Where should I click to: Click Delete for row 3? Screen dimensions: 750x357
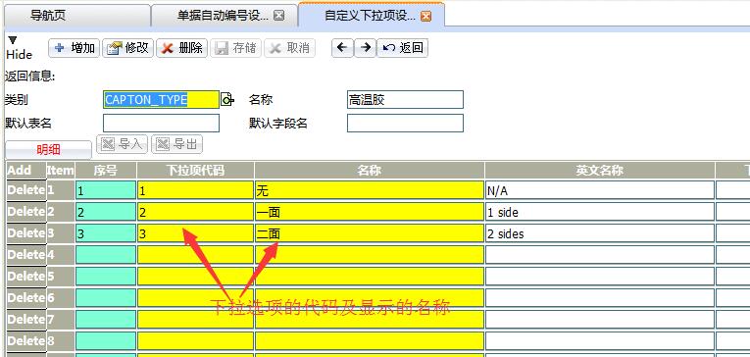click(x=26, y=233)
